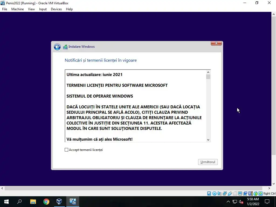276x207 pixels.
Task: Click the 'Ultima actualizare: iunie 2021' line
Action: pos(95,75)
